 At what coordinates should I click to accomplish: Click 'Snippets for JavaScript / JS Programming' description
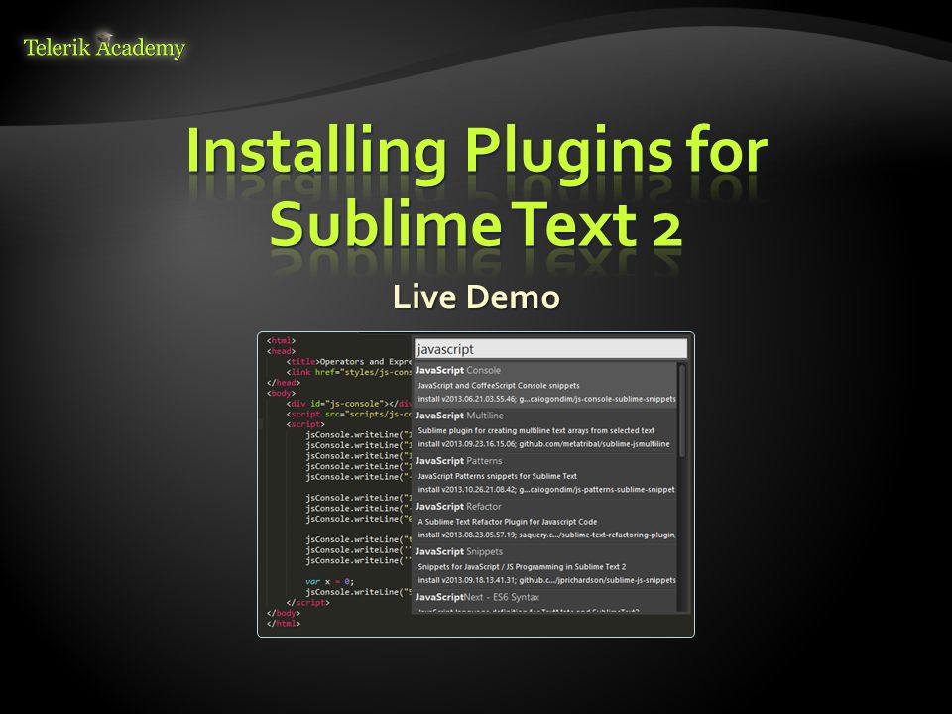[x=522, y=567]
